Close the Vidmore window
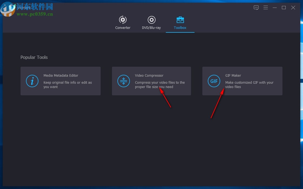The width and height of the screenshot is (303, 189). [x=293, y=8]
